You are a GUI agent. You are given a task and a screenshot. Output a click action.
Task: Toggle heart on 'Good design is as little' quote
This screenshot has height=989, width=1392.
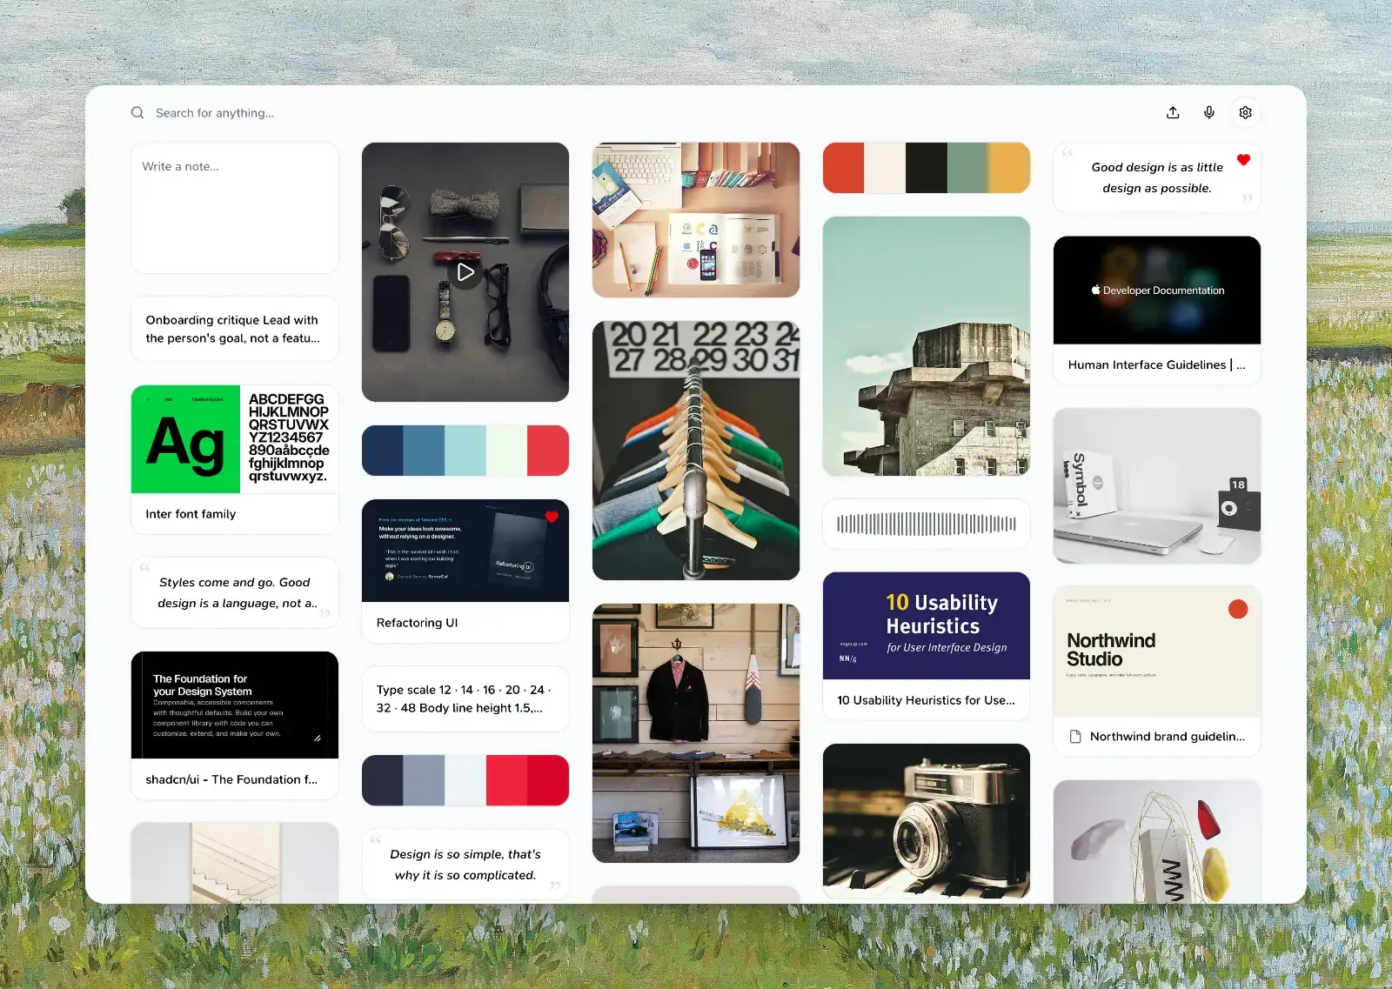(x=1243, y=160)
